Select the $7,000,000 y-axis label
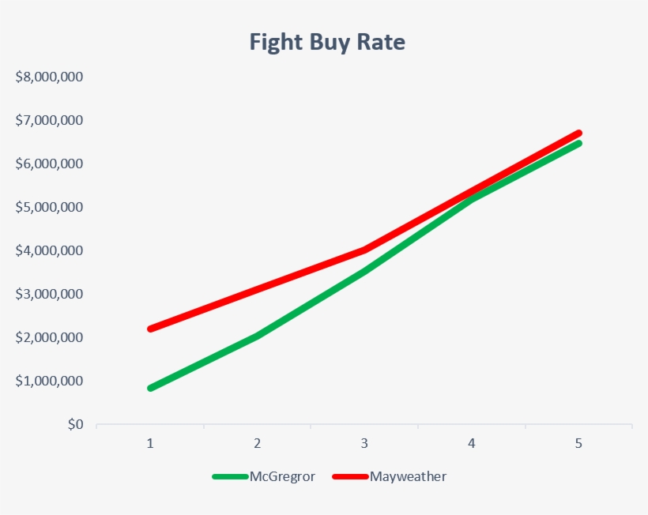 49,121
